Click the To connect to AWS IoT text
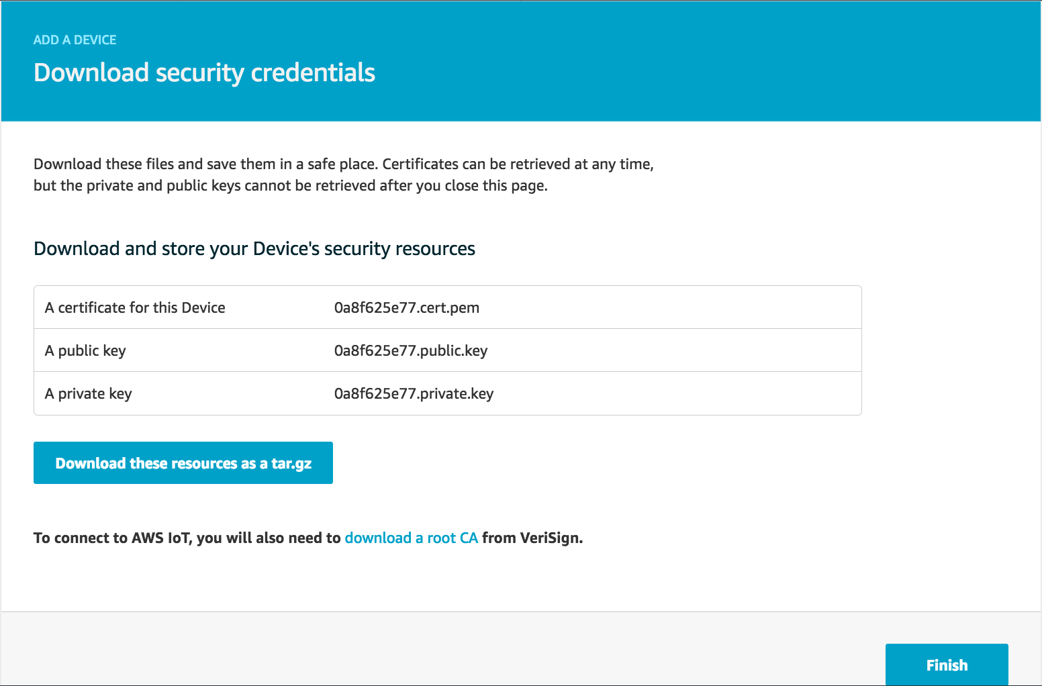Image resolution: width=1042 pixels, height=686 pixels. pos(187,538)
